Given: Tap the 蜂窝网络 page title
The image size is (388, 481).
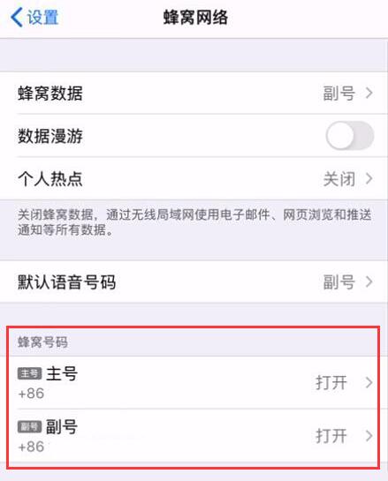Looking at the screenshot, I should [195, 17].
